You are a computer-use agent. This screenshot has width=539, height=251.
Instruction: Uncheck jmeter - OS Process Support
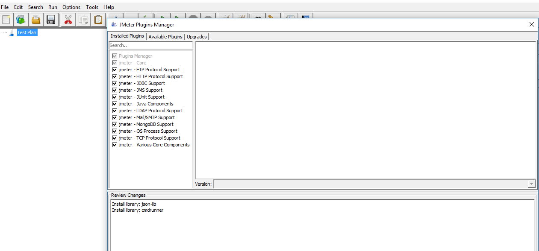point(115,131)
